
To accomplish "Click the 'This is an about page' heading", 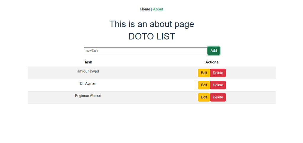I will pos(152,24).
